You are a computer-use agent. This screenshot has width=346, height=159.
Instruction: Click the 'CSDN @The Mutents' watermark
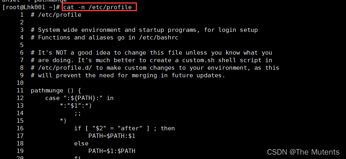(x=303, y=152)
